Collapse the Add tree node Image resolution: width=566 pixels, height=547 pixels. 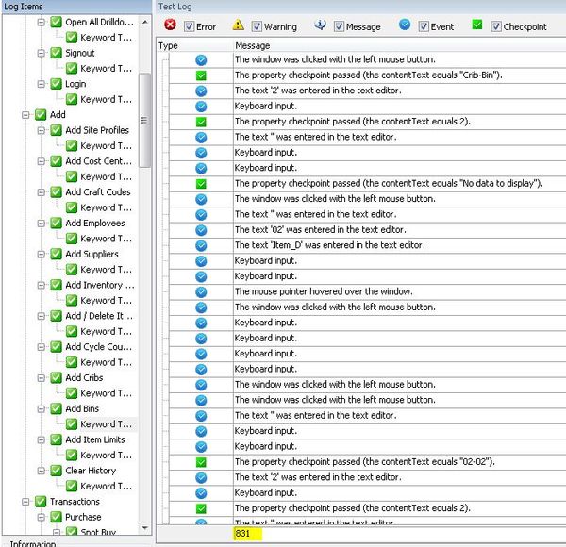point(25,115)
